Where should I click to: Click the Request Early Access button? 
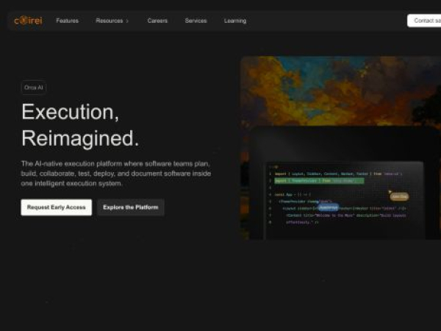tap(57, 207)
